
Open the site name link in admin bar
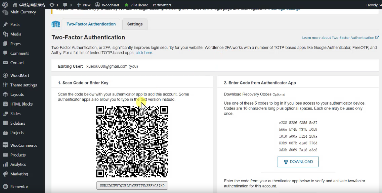point(32,5)
